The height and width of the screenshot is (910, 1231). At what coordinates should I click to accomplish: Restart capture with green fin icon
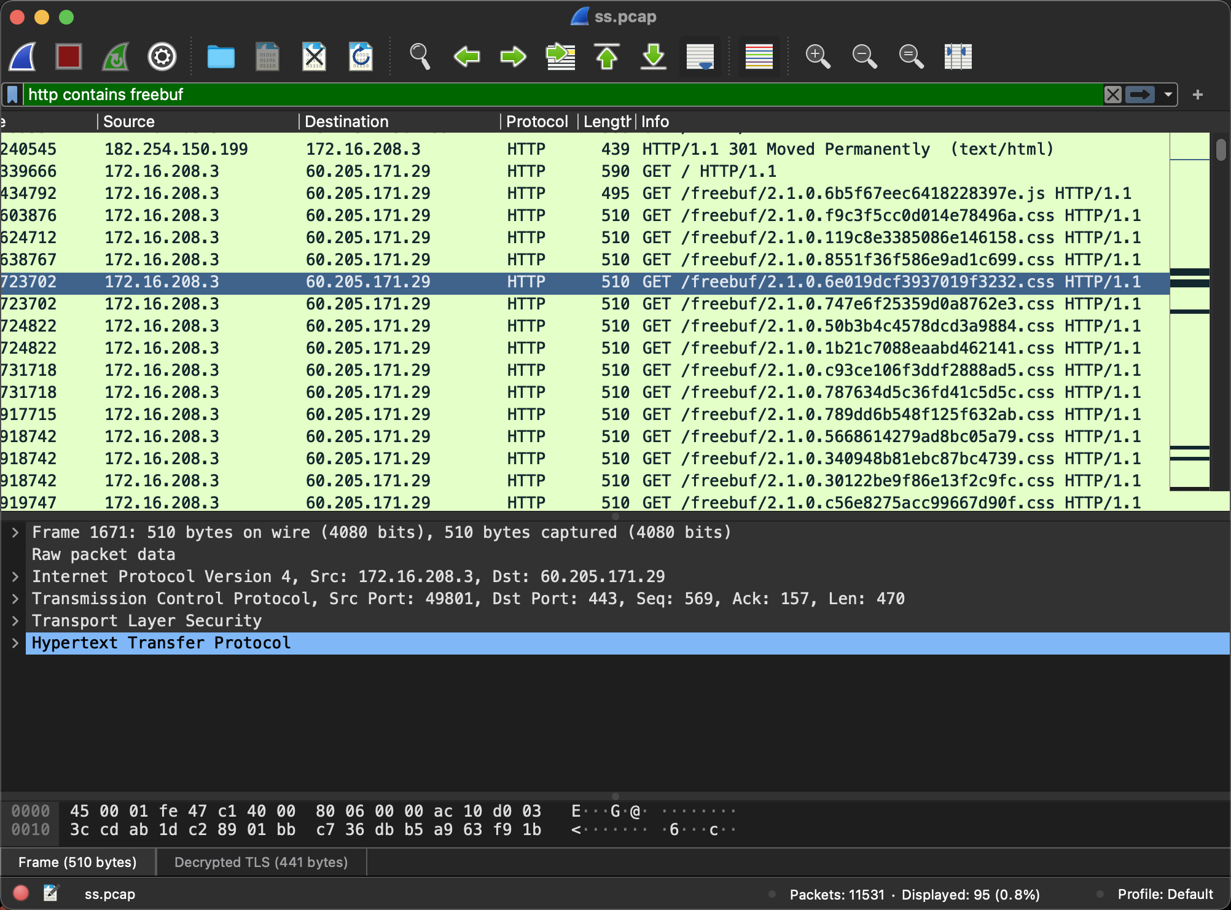point(115,56)
